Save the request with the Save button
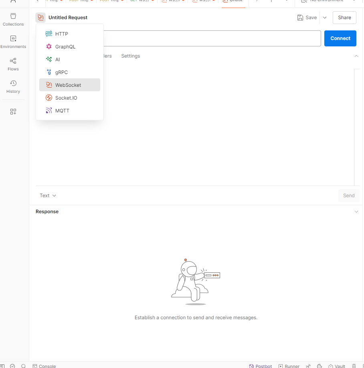364x368 pixels. pos(307,18)
